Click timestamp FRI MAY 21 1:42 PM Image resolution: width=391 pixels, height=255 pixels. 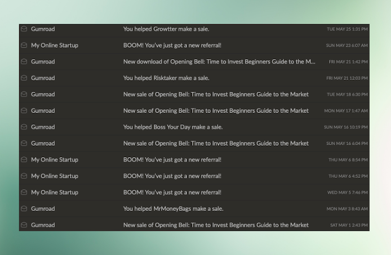348,62
